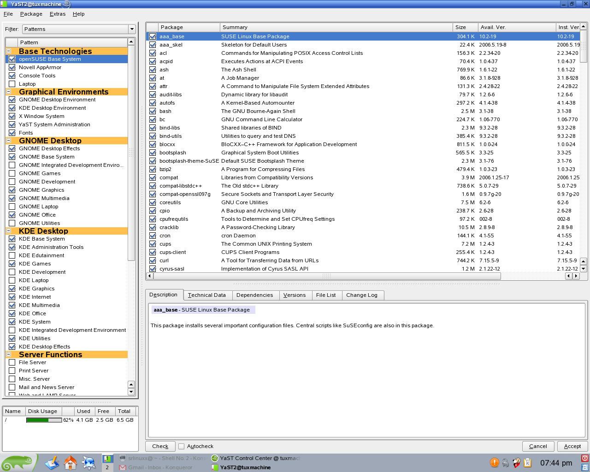
Task: Toggle the status icon of the cups package
Action: coord(153,244)
